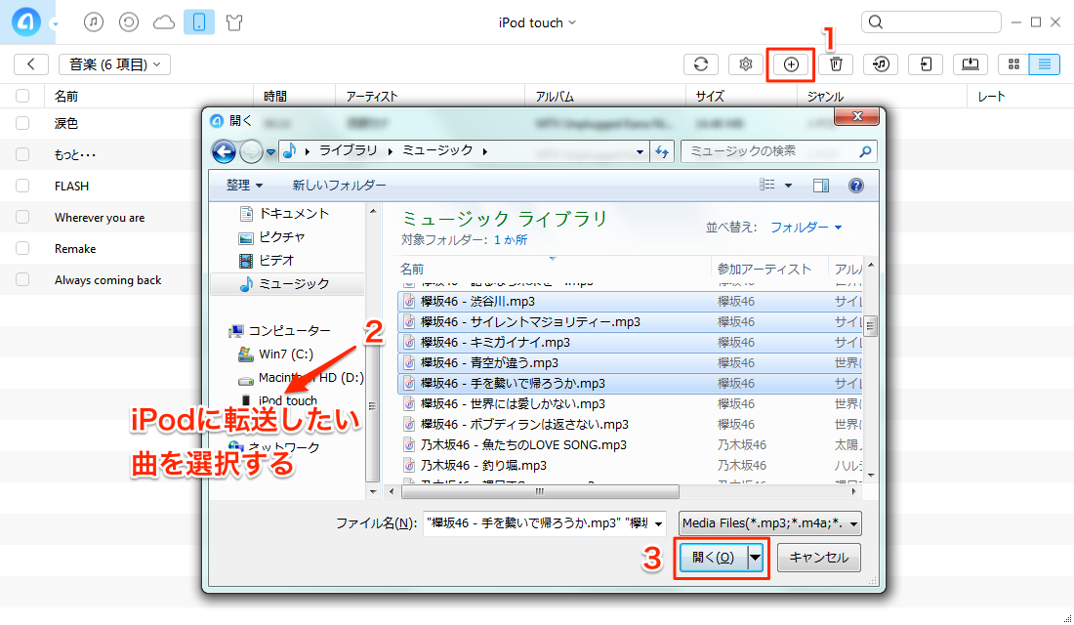Viewport: 1074px width, 625px height.
Task: Click the arrow beside 開く button
Action: tap(755, 558)
